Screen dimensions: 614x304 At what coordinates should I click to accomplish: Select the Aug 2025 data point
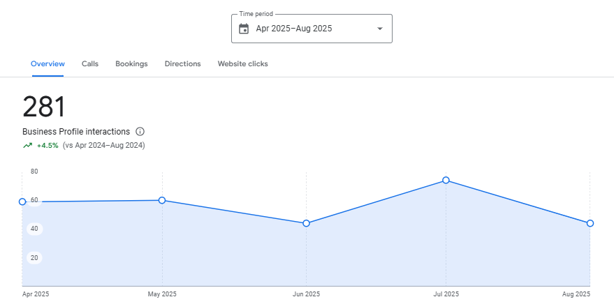coord(590,223)
